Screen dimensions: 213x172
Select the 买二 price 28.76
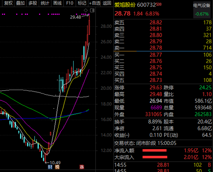point(156,61)
